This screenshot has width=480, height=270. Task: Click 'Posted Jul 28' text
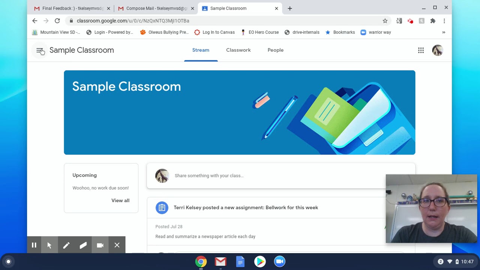pos(169,226)
